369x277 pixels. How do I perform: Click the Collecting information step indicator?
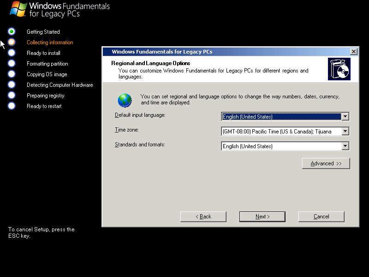tap(12, 42)
